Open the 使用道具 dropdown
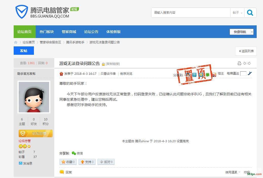Viewport: 263px width, 178px height. pos(233,172)
